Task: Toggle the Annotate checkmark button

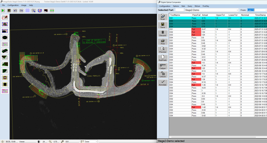Action: pyautogui.click(x=163, y=83)
